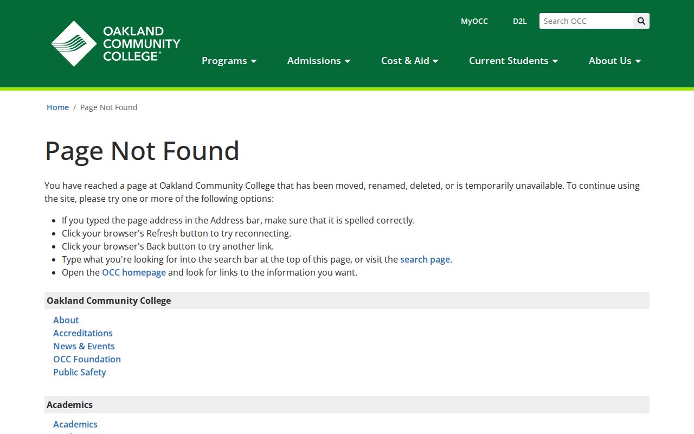Viewport: 694px width, 434px height.
Task: Click the Oakland Community College logo
Action: click(x=115, y=44)
